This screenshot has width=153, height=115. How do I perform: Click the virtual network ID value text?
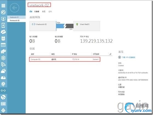click(x=133, y=80)
